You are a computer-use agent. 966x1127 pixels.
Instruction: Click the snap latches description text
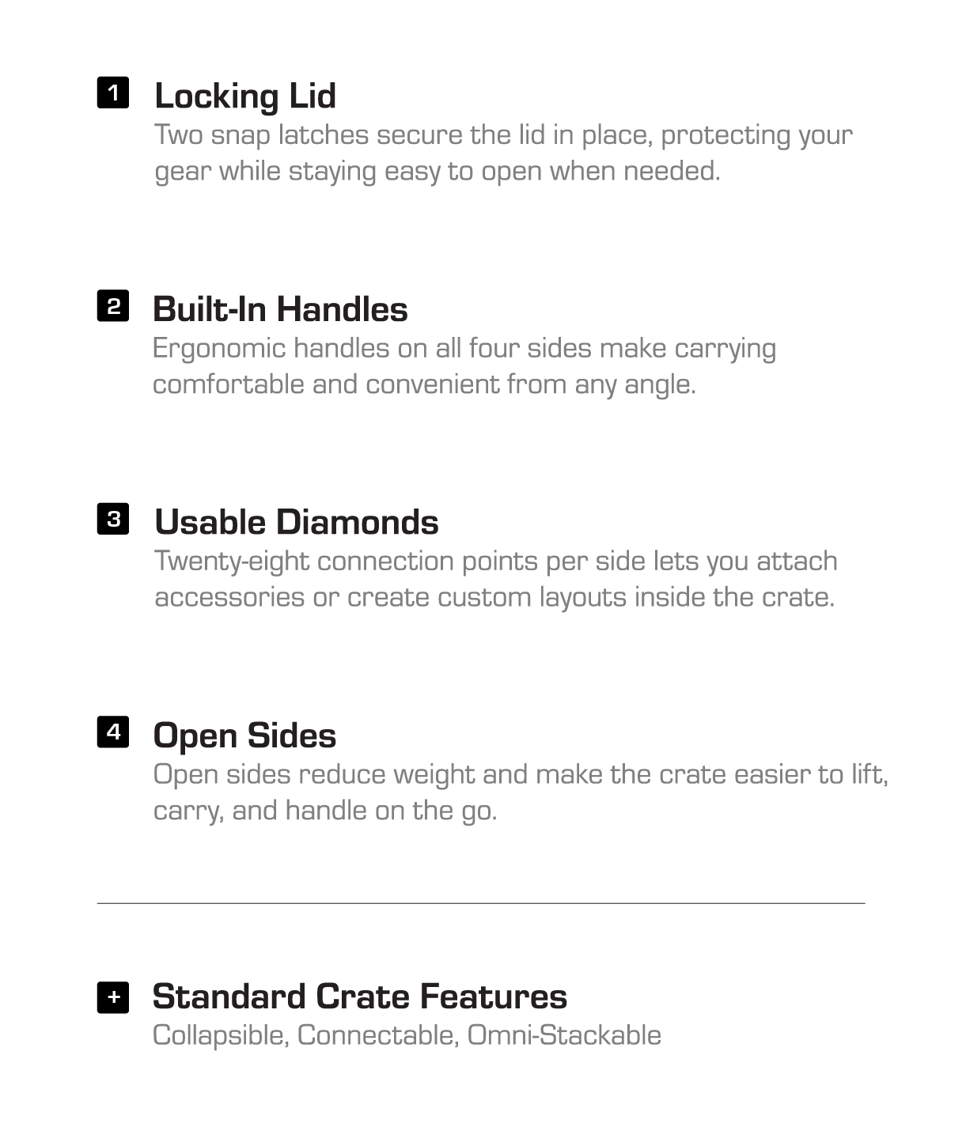503,153
